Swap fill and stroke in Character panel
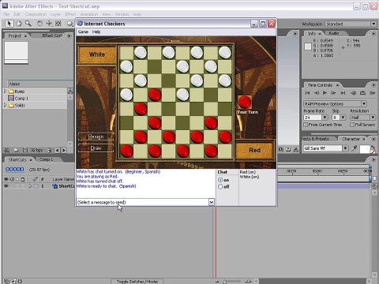The height and width of the screenshot is (284, 379). 373,147
